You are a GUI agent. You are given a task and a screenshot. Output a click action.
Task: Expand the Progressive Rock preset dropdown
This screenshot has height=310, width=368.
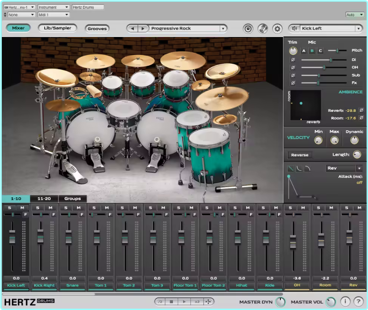[x=223, y=29]
